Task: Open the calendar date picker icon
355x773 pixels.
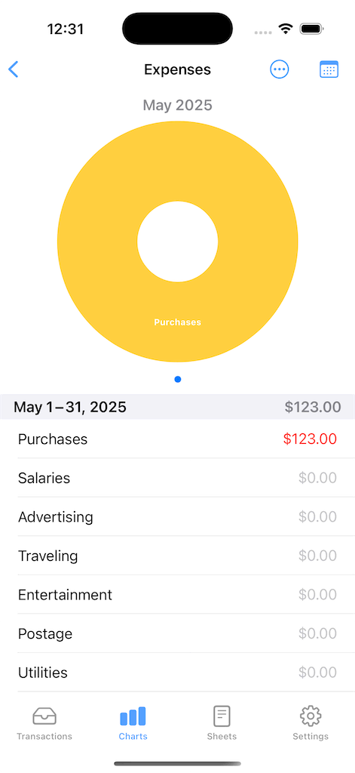Action: pos(329,69)
